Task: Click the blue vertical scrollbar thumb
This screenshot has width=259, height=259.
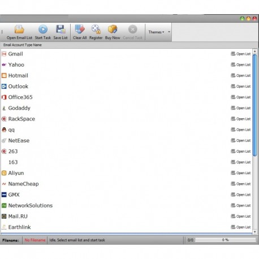Action: pyautogui.click(x=254, y=105)
